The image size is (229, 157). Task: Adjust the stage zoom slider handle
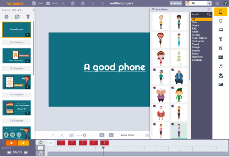tap(85, 135)
